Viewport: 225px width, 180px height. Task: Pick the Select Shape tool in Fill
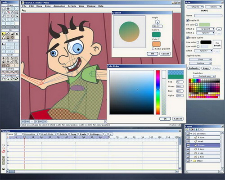pos(4,34)
